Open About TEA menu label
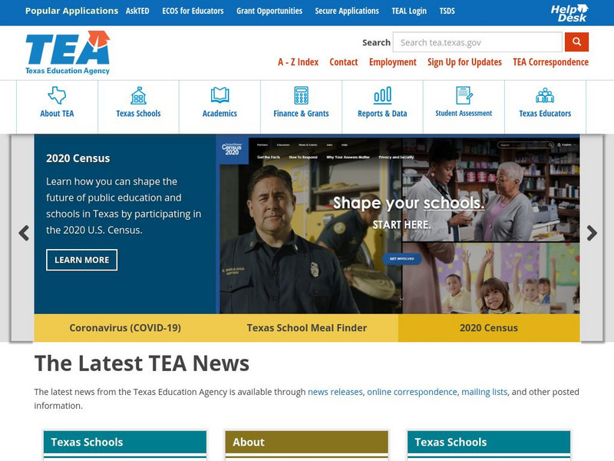Screen dimensions: 614x461 [57, 113]
